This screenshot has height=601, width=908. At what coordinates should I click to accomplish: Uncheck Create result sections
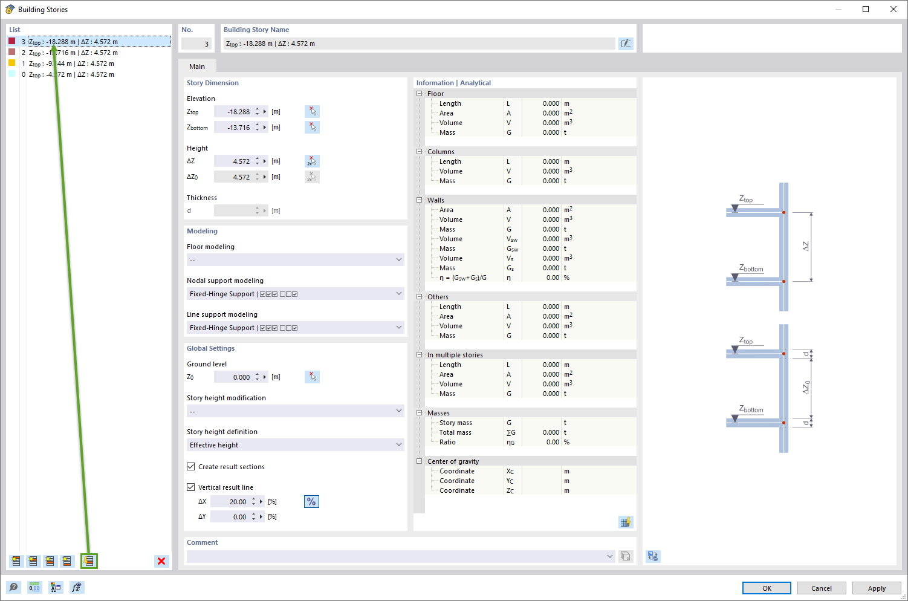[x=191, y=467]
